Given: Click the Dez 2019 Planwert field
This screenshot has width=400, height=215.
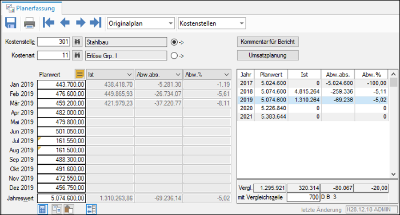Looking at the screenshot, I should [62, 188].
